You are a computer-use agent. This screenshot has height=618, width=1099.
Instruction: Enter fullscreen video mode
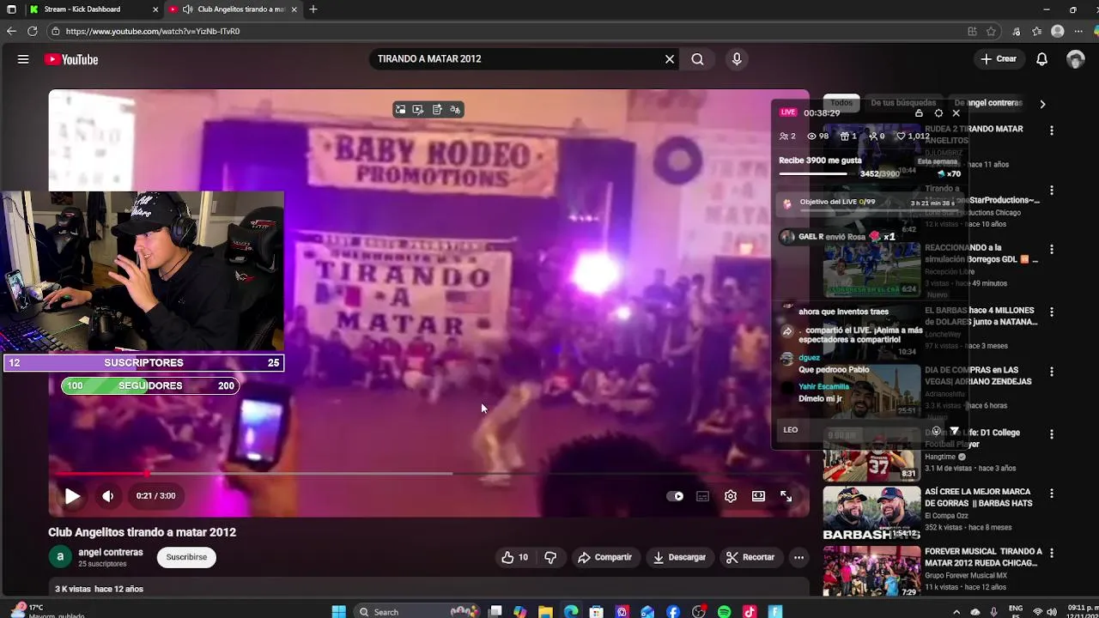(786, 496)
